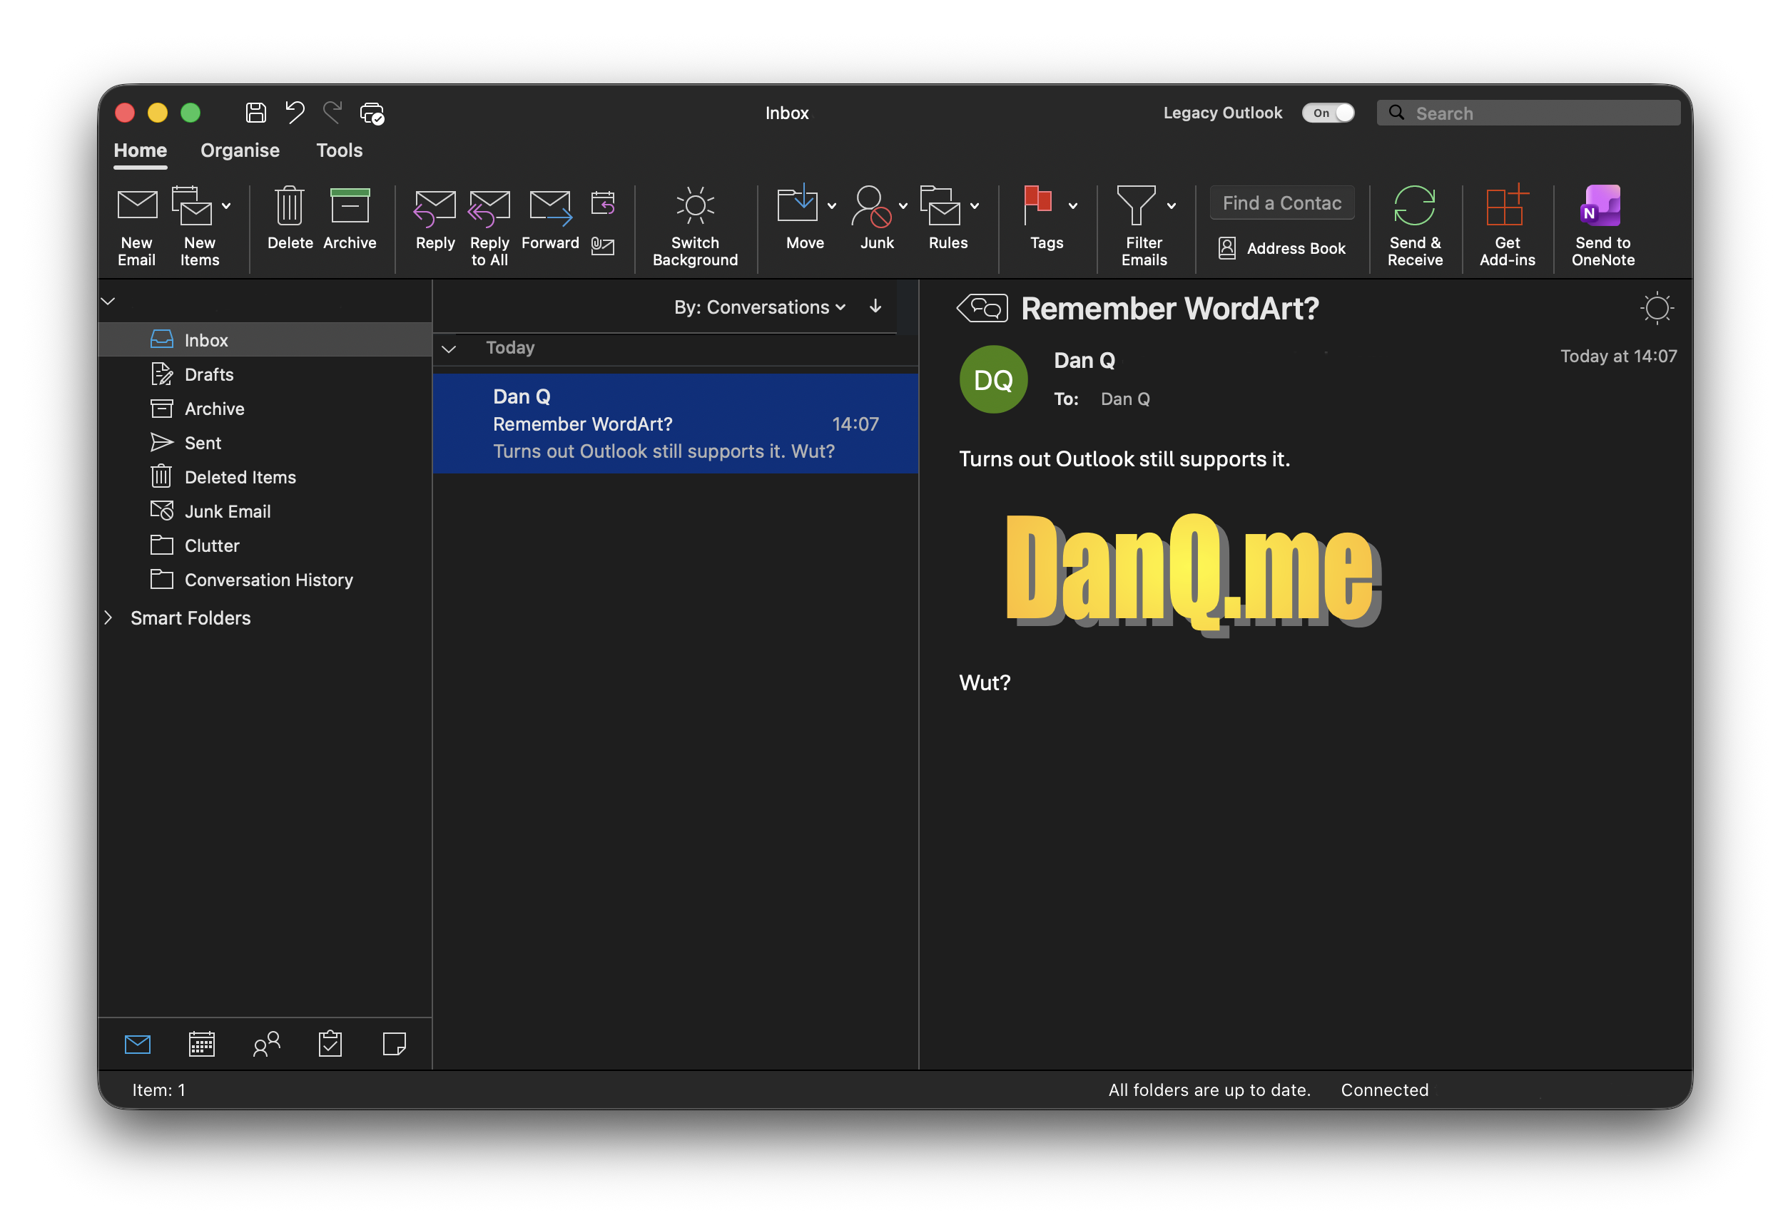The image size is (1773, 1215).
Task: Open the By: Conversations sort dropdown
Action: coord(760,307)
